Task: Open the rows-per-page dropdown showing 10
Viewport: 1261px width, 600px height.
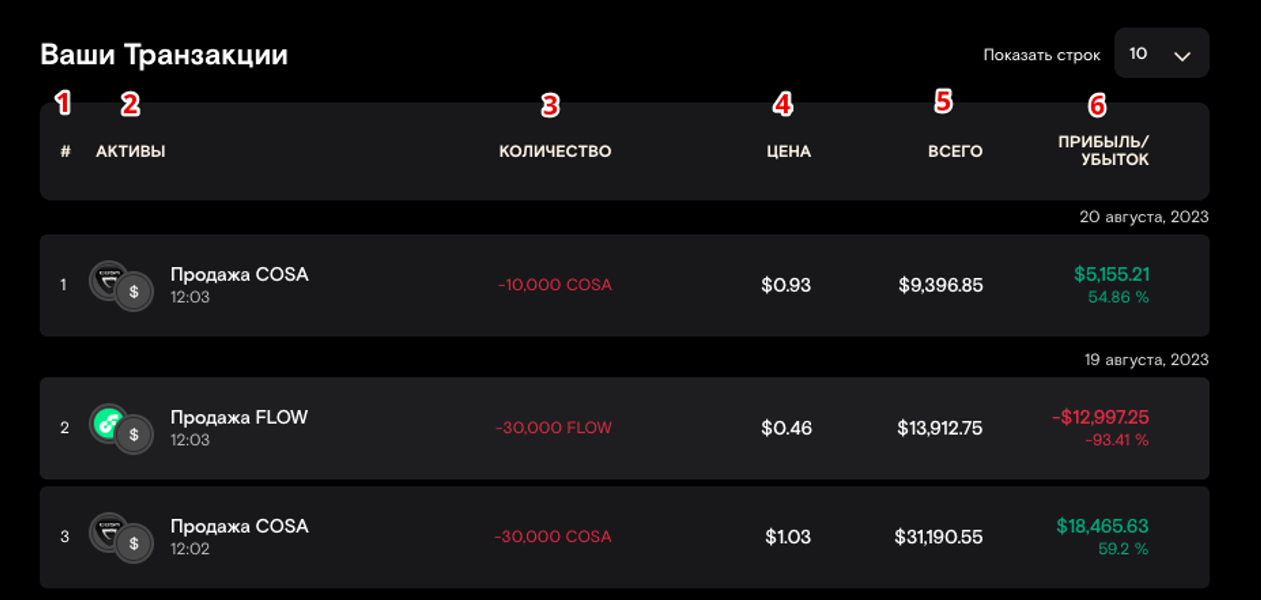Action: click(x=1161, y=54)
